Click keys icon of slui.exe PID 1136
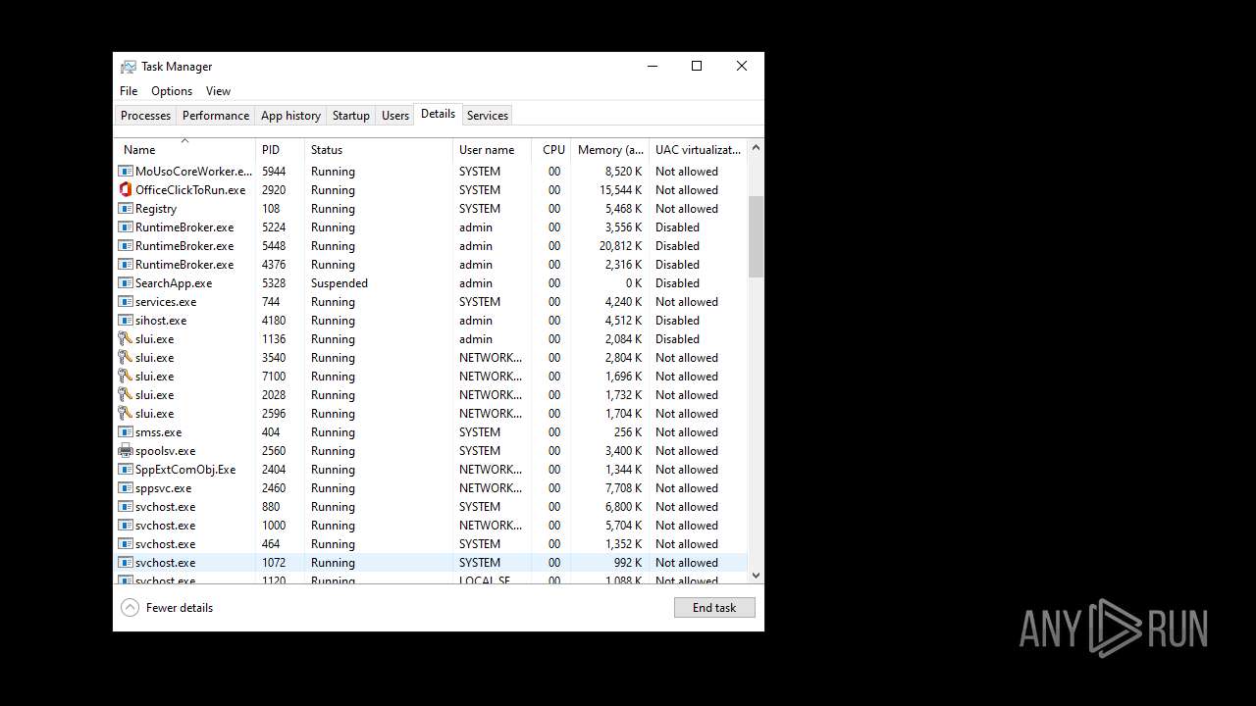This screenshot has height=706, width=1256. pos(126,339)
